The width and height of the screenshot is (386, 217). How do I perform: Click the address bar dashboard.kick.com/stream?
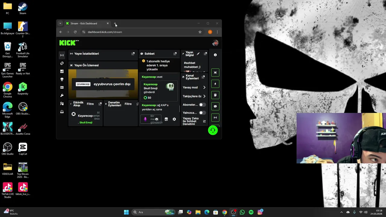coord(105,32)
